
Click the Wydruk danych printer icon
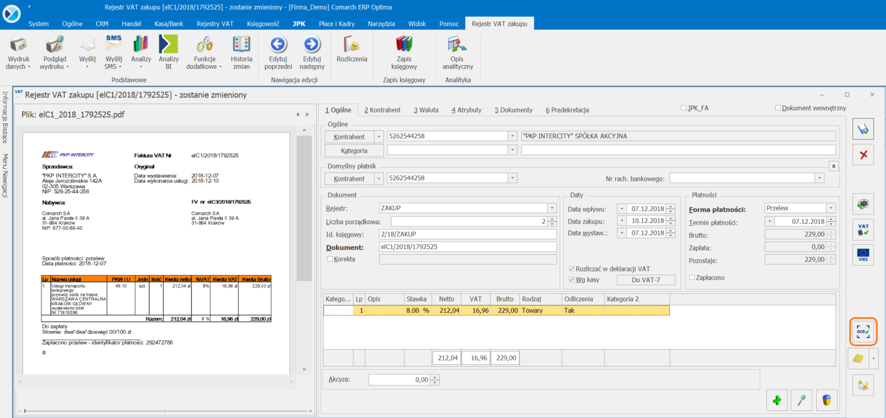(x=18, y=44)
